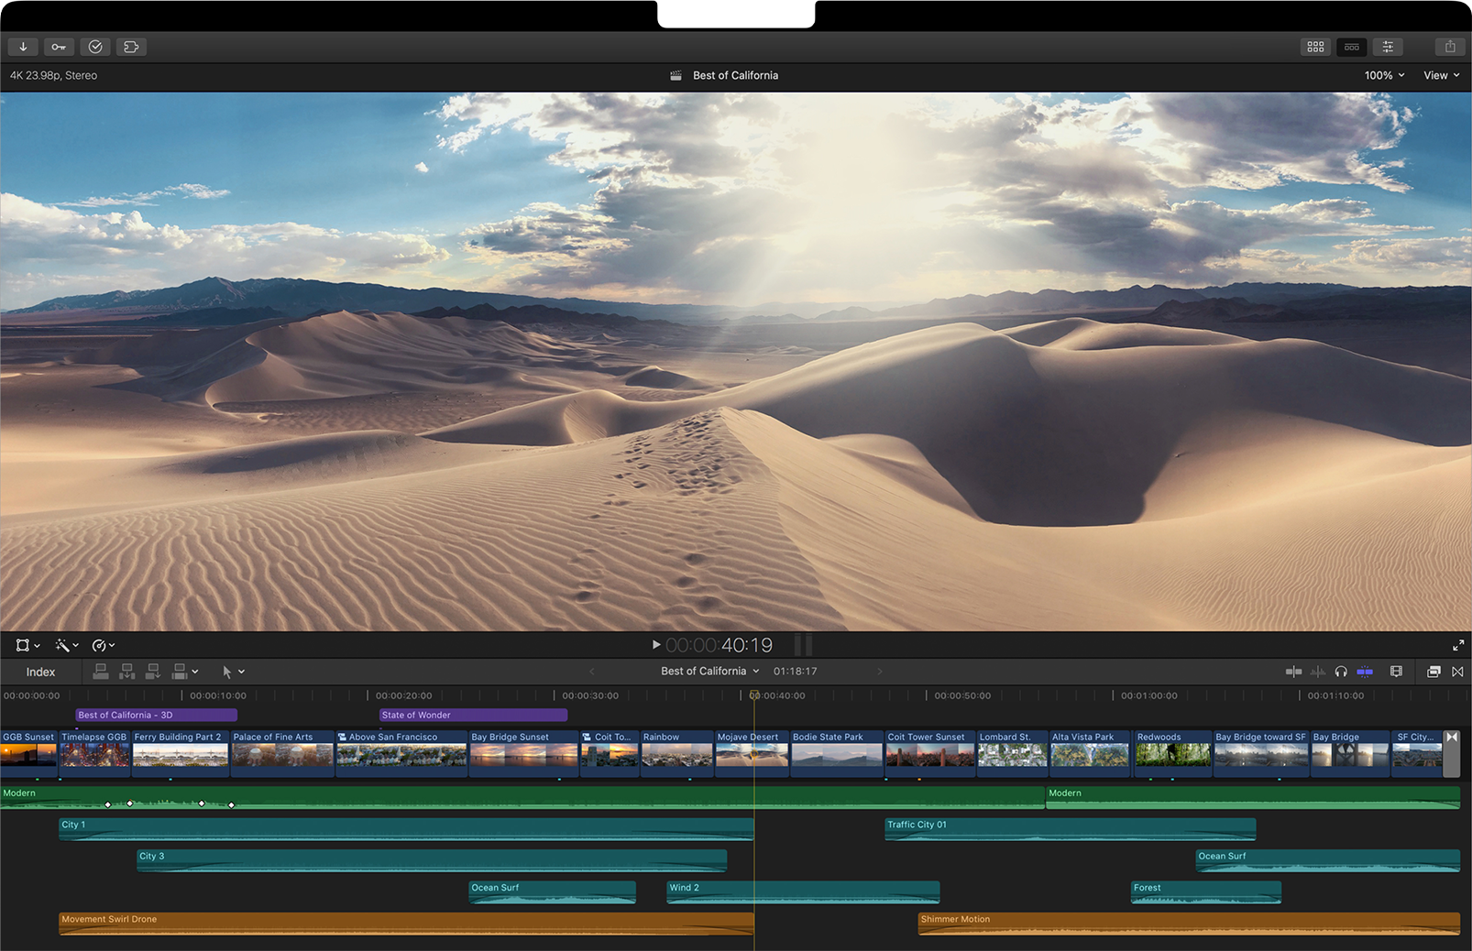Open the Keyword Editor with the key icon
The width and height of the screenshot is (1472, 951).
pos(59,46)
